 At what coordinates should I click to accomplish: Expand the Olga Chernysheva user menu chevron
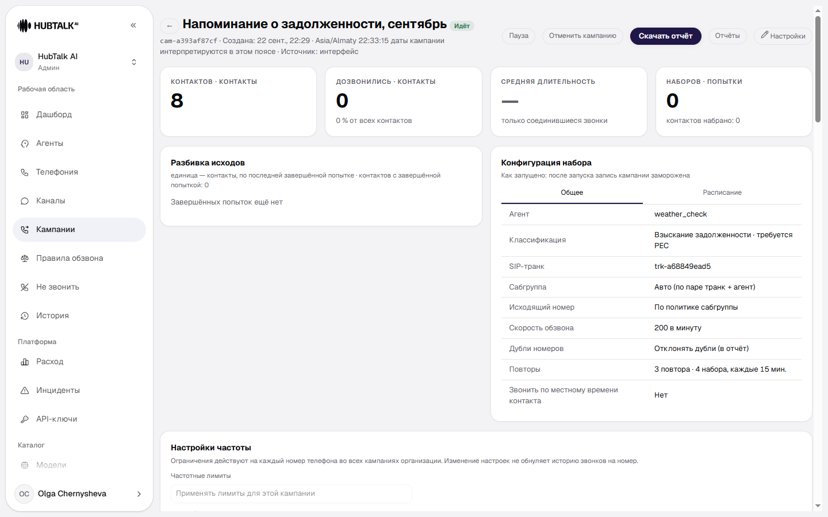click(x=139, y=494)
